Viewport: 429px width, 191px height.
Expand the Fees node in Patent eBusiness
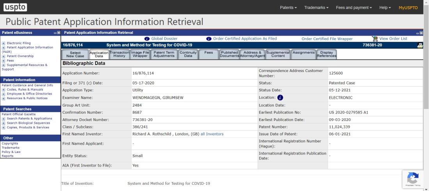tap(4, 61)
